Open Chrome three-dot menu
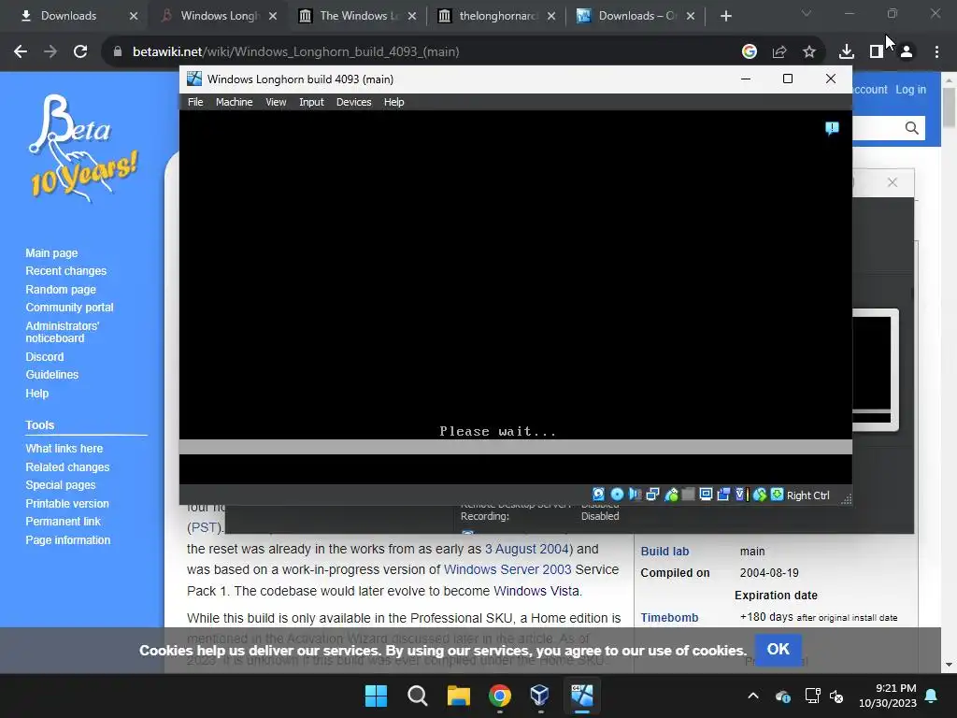The image size is (957, 718). click(936, 52)
